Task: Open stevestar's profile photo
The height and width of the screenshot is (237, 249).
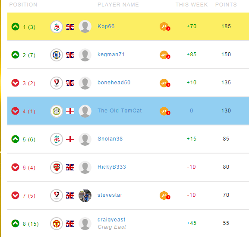Action: (x=85, y=195)
